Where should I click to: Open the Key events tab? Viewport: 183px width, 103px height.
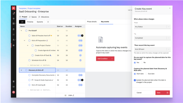pyautogui.click(x=105, y=22)
